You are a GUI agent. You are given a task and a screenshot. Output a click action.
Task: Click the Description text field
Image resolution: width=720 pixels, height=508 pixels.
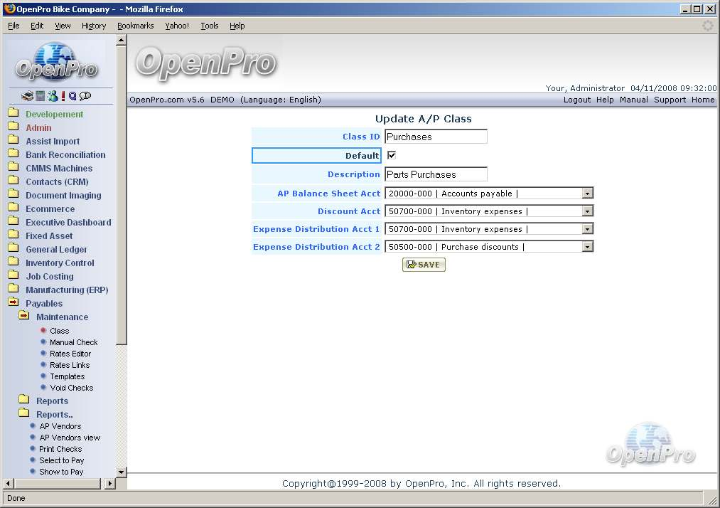[x=436, y=174]
